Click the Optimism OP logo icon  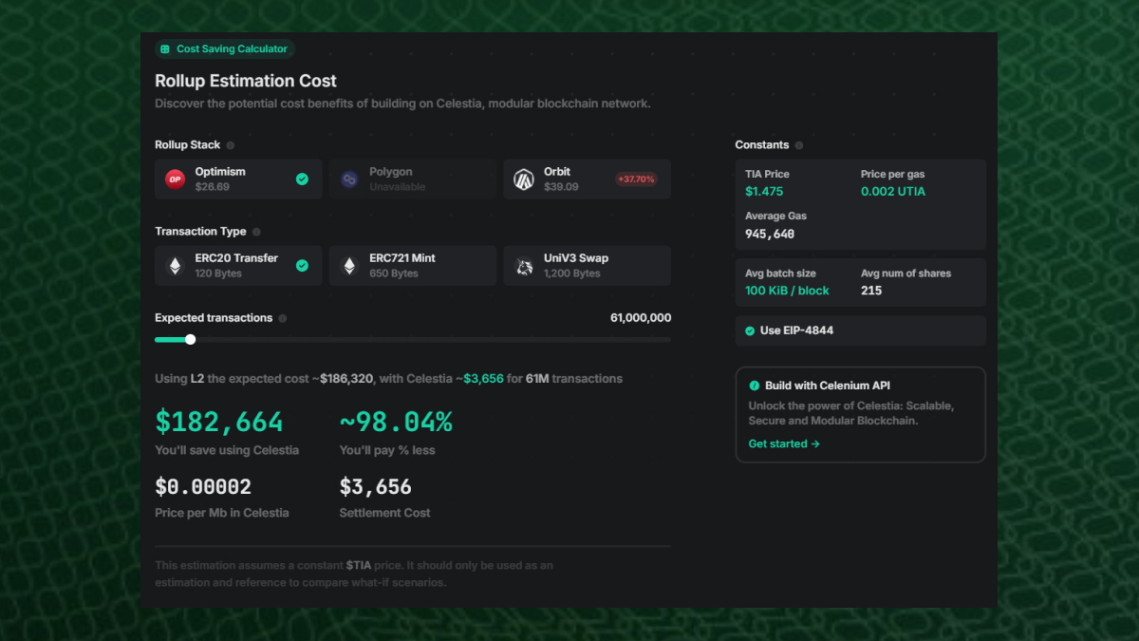[x=175, y=179]
